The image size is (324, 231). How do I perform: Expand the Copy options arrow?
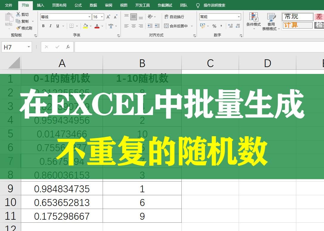coord(33,21)
